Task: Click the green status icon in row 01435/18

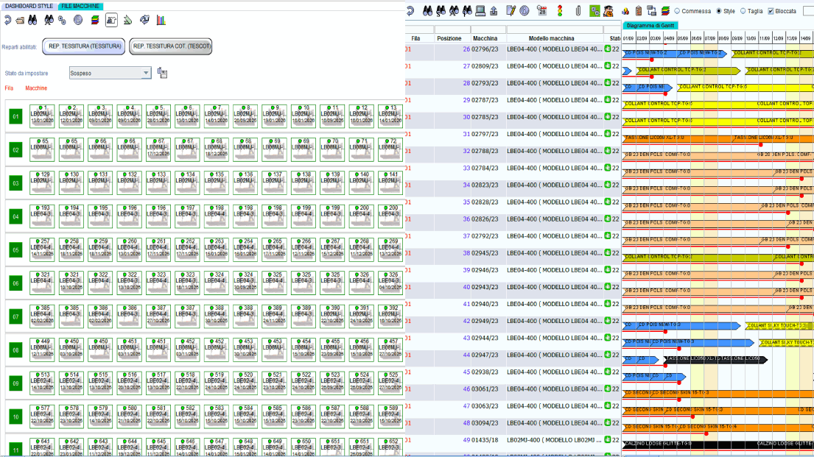Action: (x=608, y=440)
